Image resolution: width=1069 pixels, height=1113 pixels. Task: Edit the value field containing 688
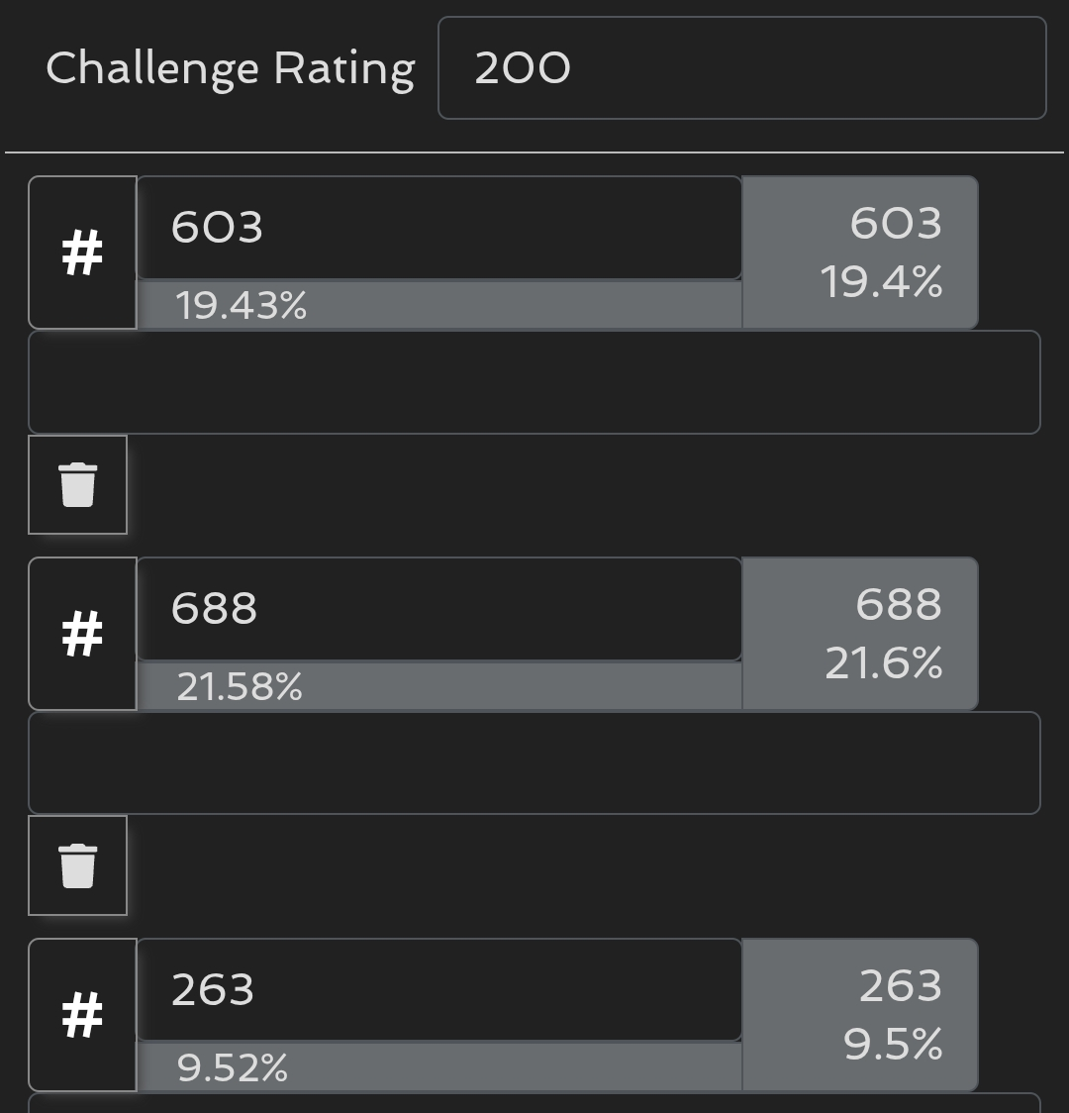(438, 609)
